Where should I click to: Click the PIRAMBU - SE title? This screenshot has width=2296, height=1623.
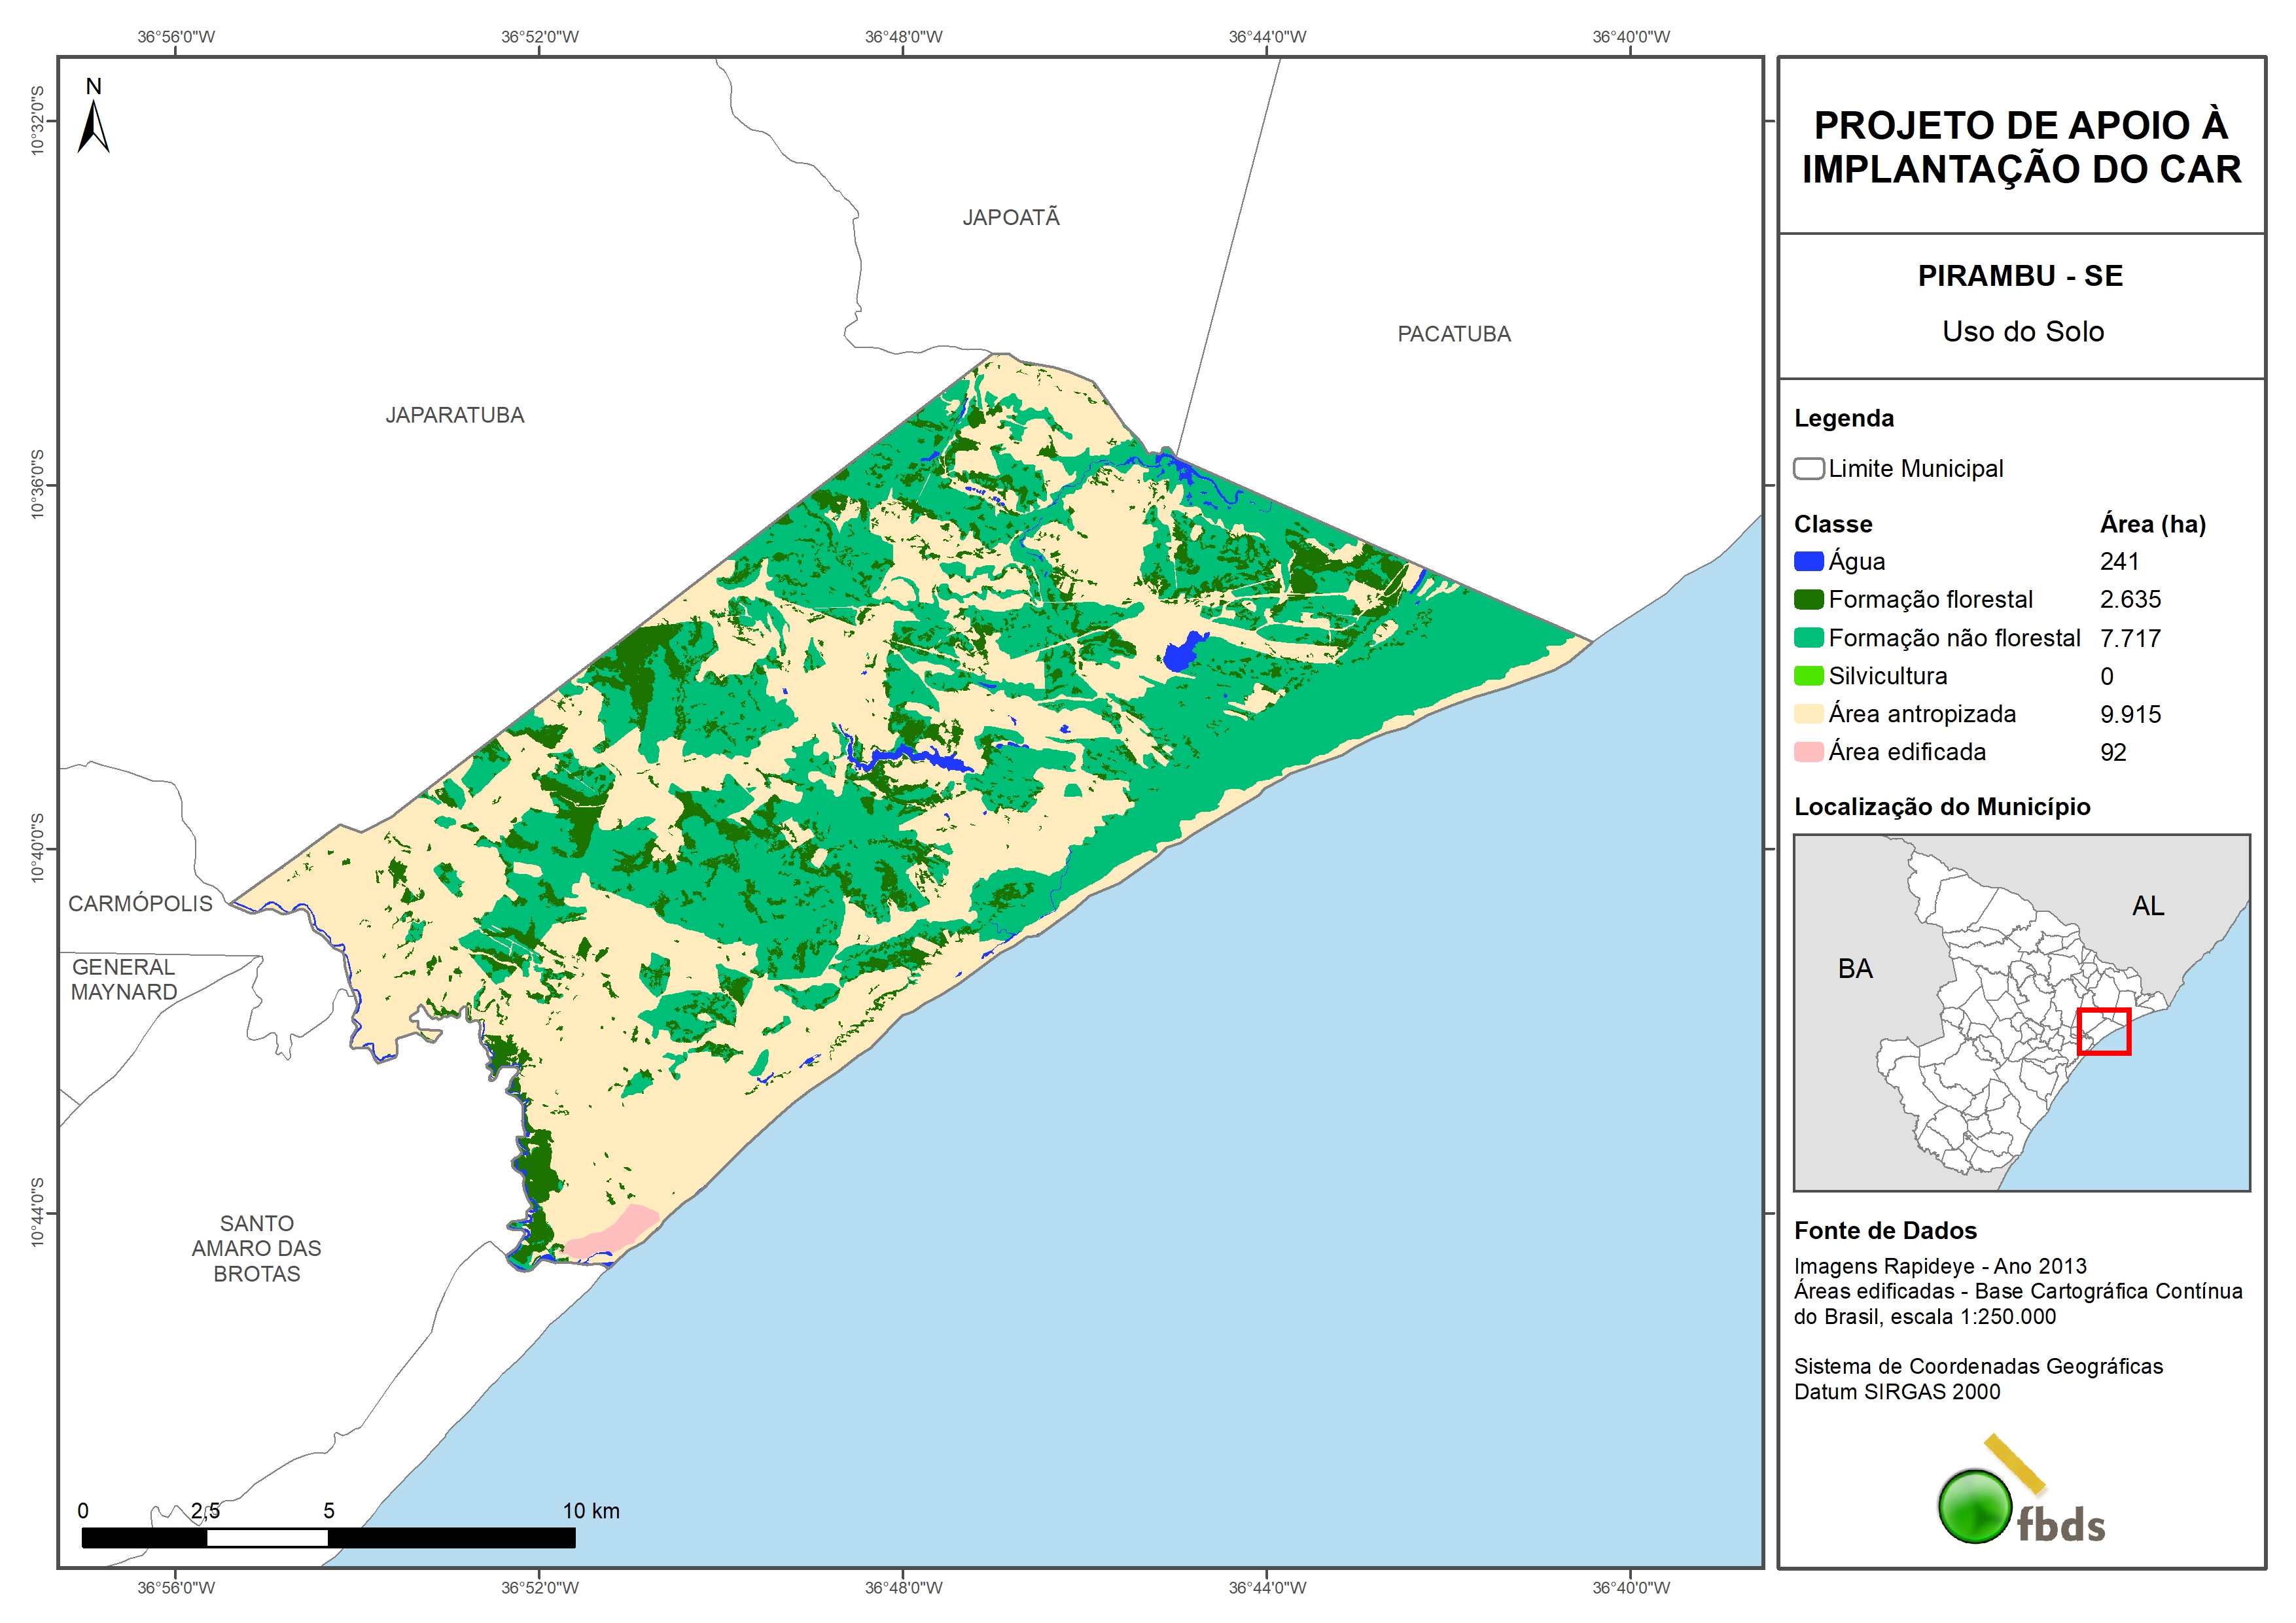point(2020,276)
